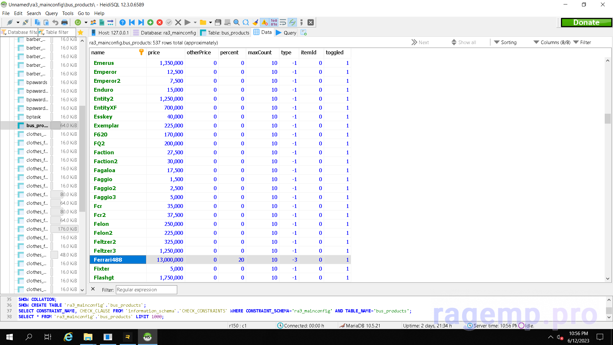Click the print icon in toolbar
The height and width of the screenshot is (345, 613).
(64, 22)
